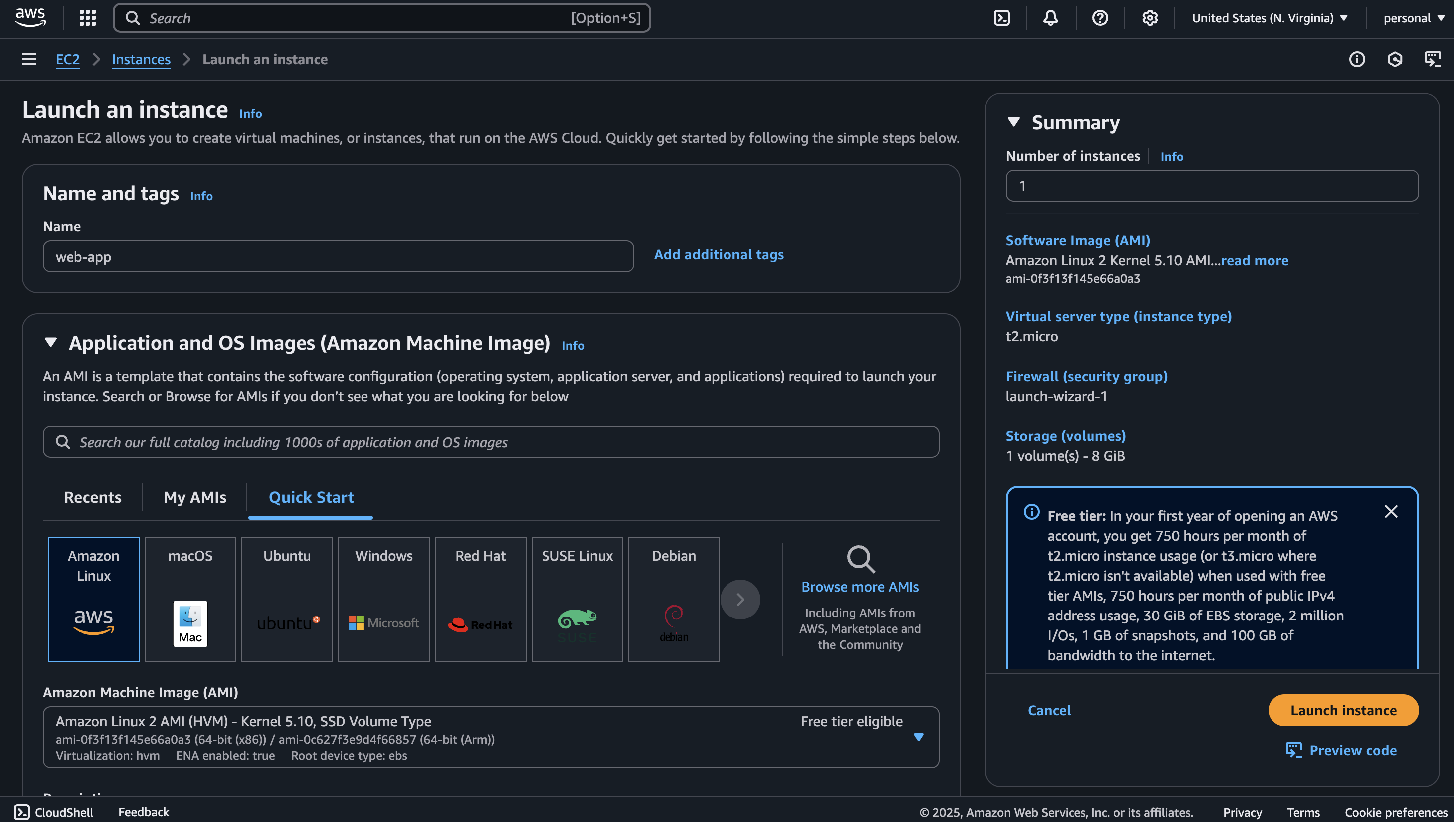Select the Debian AMI tile
The height and width of the screenshot is (822, 1454).
pos(674,599)
